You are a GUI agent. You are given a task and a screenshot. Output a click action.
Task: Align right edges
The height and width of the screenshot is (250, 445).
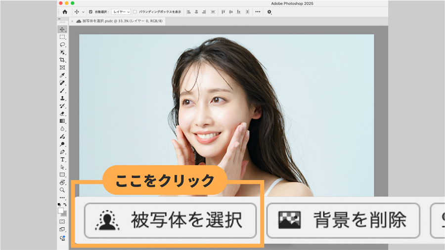204,12
